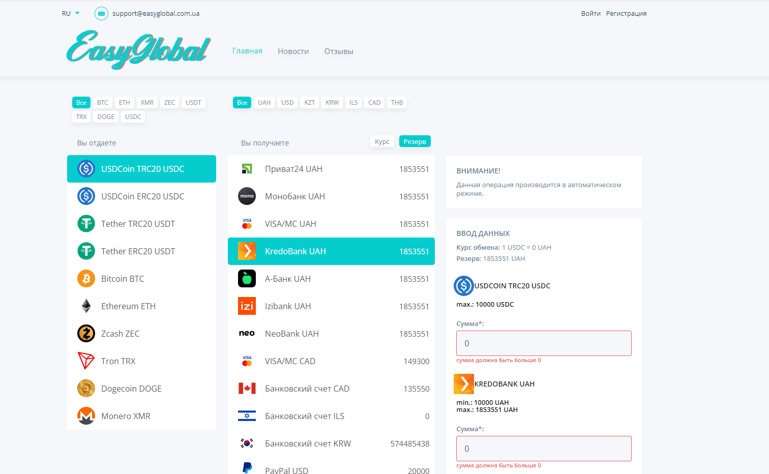Click the Регистрация link
This screenshot has height=474, width=769.
(626, 13)
